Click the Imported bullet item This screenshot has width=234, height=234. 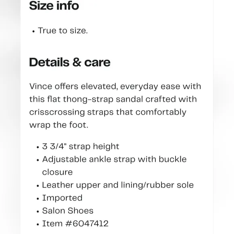click(x=62, y=198)
